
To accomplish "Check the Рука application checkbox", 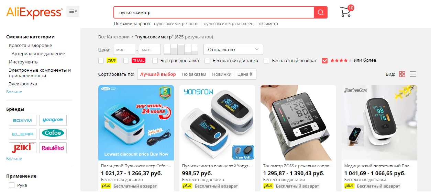I will coord(12,185).
